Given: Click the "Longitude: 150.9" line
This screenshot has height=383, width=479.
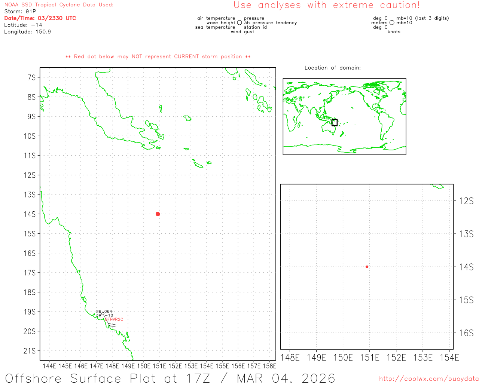Looking at the screenshot, I should [27, 32].
